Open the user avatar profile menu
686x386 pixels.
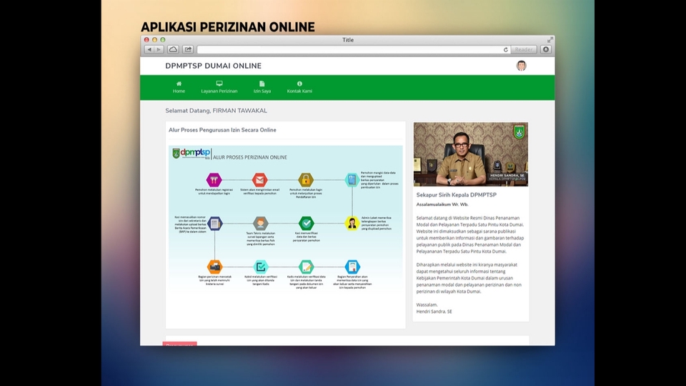click(521, 66)
